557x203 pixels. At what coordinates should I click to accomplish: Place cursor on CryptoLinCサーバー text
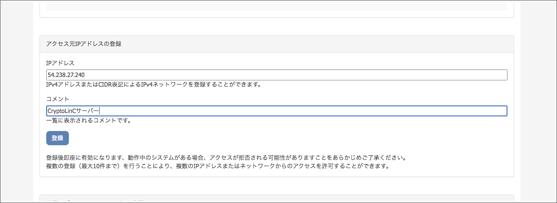[x=73, y=111]
